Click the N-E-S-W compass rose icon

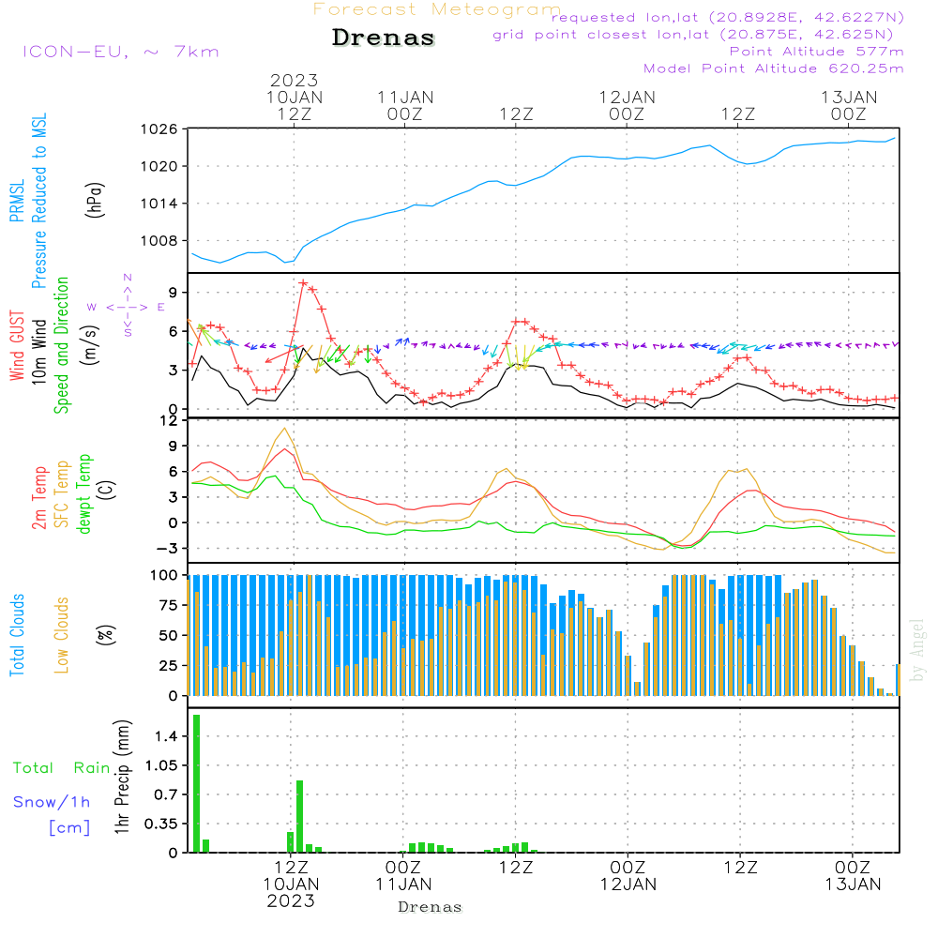(127, 307)
